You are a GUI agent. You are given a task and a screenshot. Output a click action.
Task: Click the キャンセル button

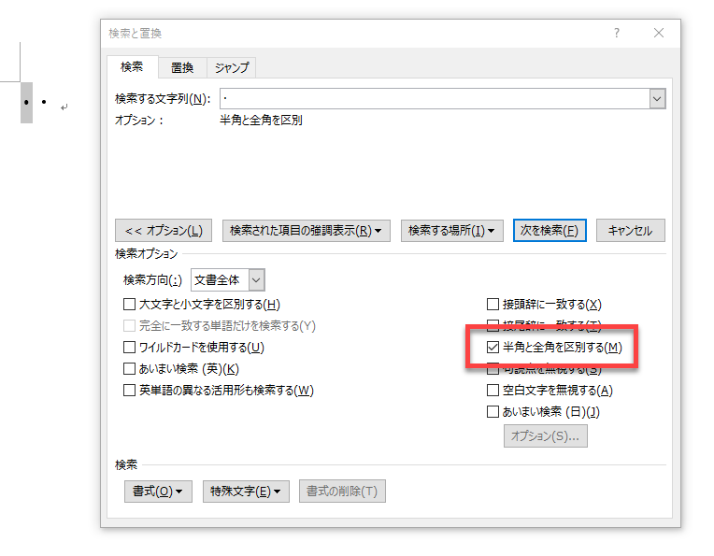pyautogui.click(x=630, y=231)
